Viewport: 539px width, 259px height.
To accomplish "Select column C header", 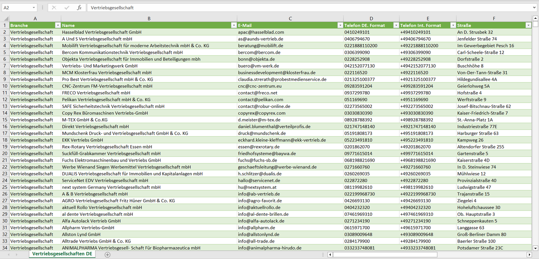I will 290,18.
